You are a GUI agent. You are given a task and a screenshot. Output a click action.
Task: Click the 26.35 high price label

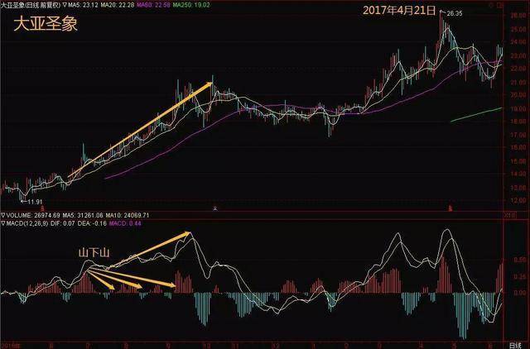(x=455, y=13)
